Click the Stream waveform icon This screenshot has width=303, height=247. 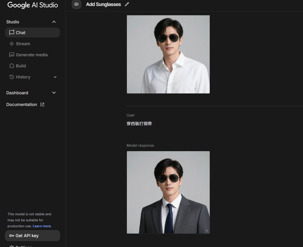[x=12, y=44]
